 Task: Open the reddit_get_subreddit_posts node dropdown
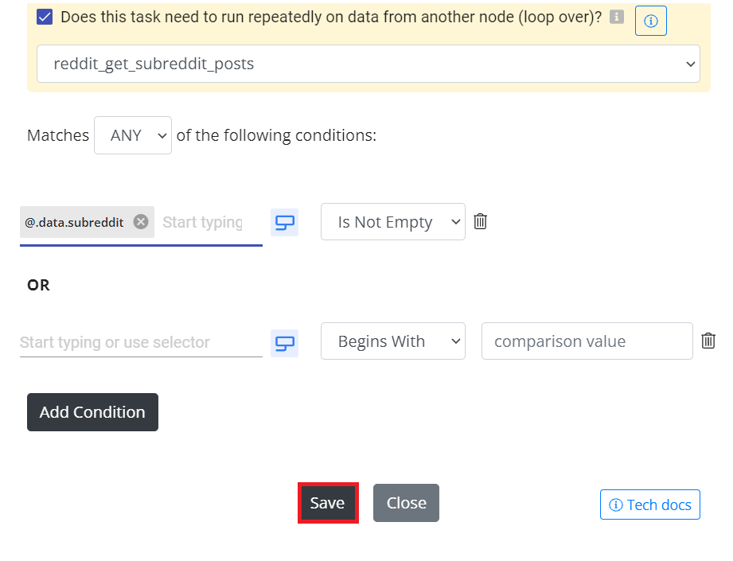tap(368, 64)
